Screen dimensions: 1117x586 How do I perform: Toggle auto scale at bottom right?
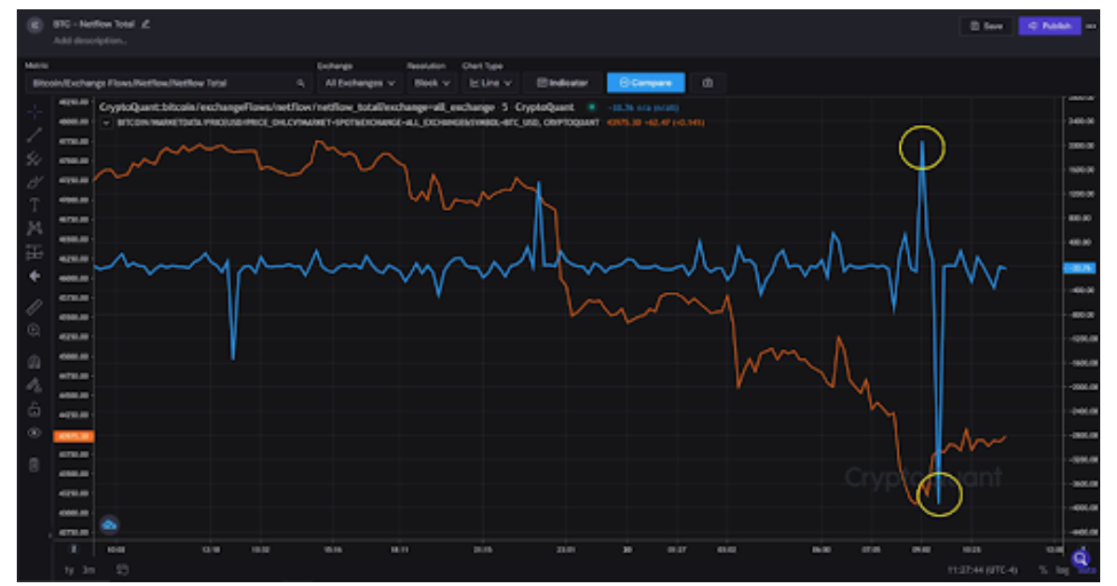pyautogui.click(x=1086, y=569)
